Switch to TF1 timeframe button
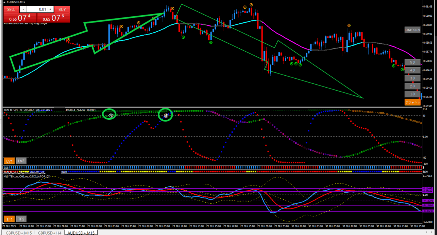The height and width of the screenshot is (235, 437). click(9, 219)
